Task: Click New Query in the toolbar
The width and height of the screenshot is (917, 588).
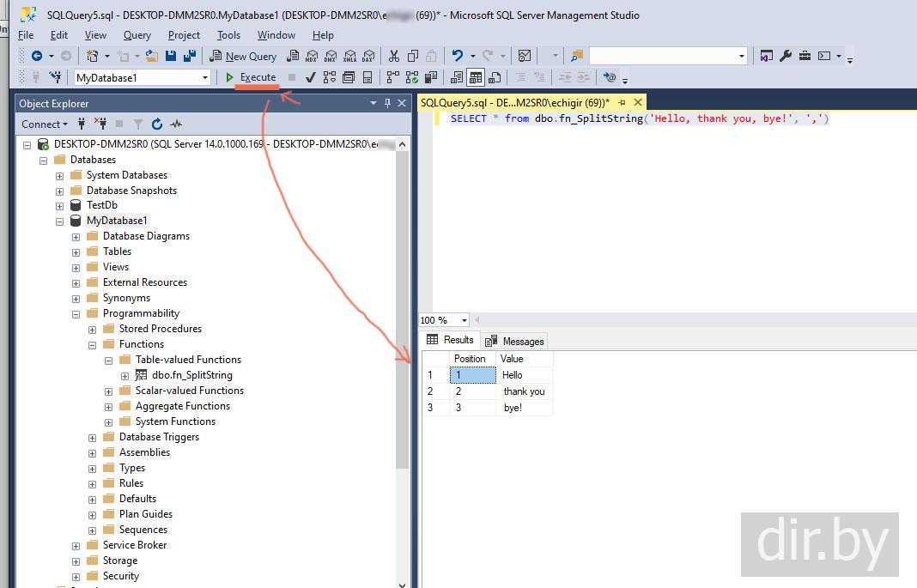Action: click(x=243, y=57)
